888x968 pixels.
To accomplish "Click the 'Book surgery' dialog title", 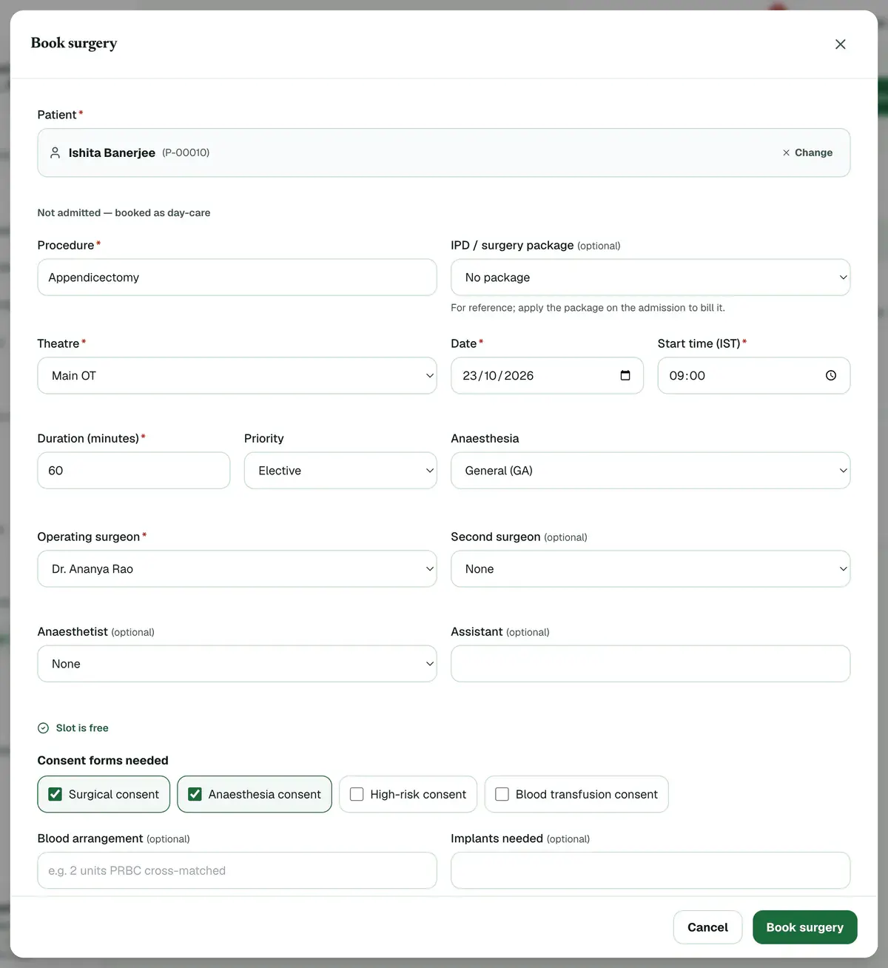I will click(74, 43).
